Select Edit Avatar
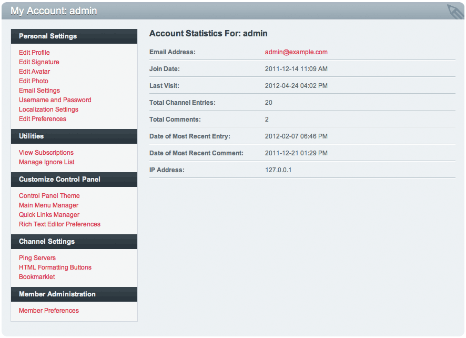Image resolution: width=466 pixels, height=338 pixels. 33,71
